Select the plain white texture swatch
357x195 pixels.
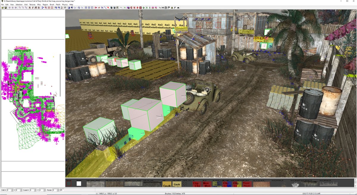tap(79, 184)
